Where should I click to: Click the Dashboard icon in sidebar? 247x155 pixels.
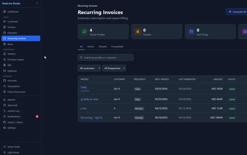pos(5,12)
